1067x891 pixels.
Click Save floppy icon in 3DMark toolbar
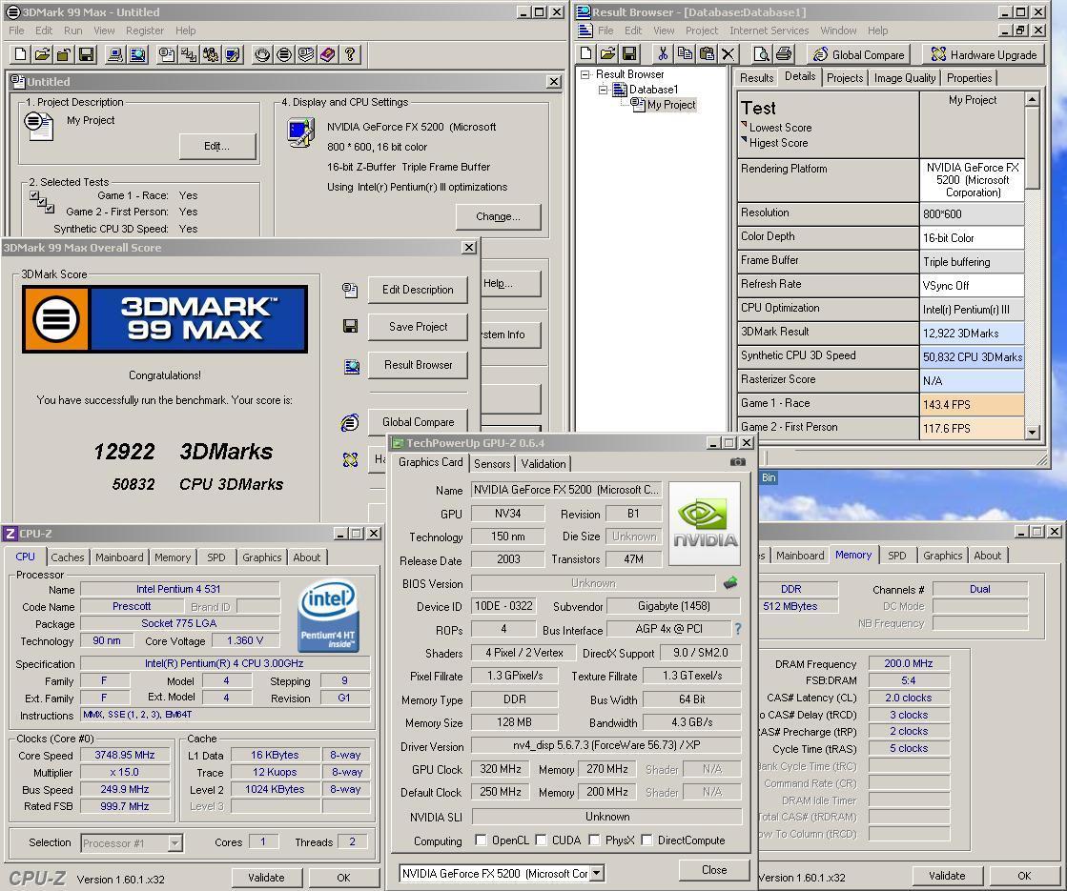tap(87, 54)
